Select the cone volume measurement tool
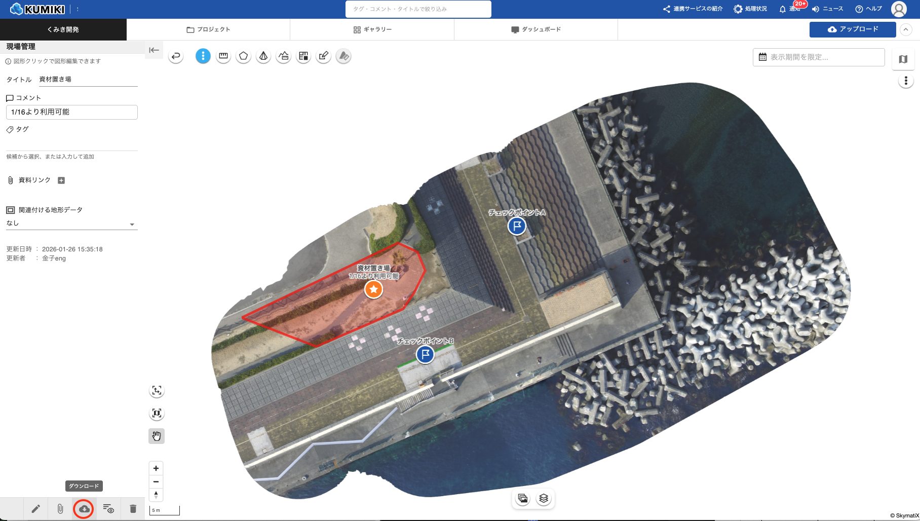Screen dimensions: 920x521 click(x=263, y=56)
